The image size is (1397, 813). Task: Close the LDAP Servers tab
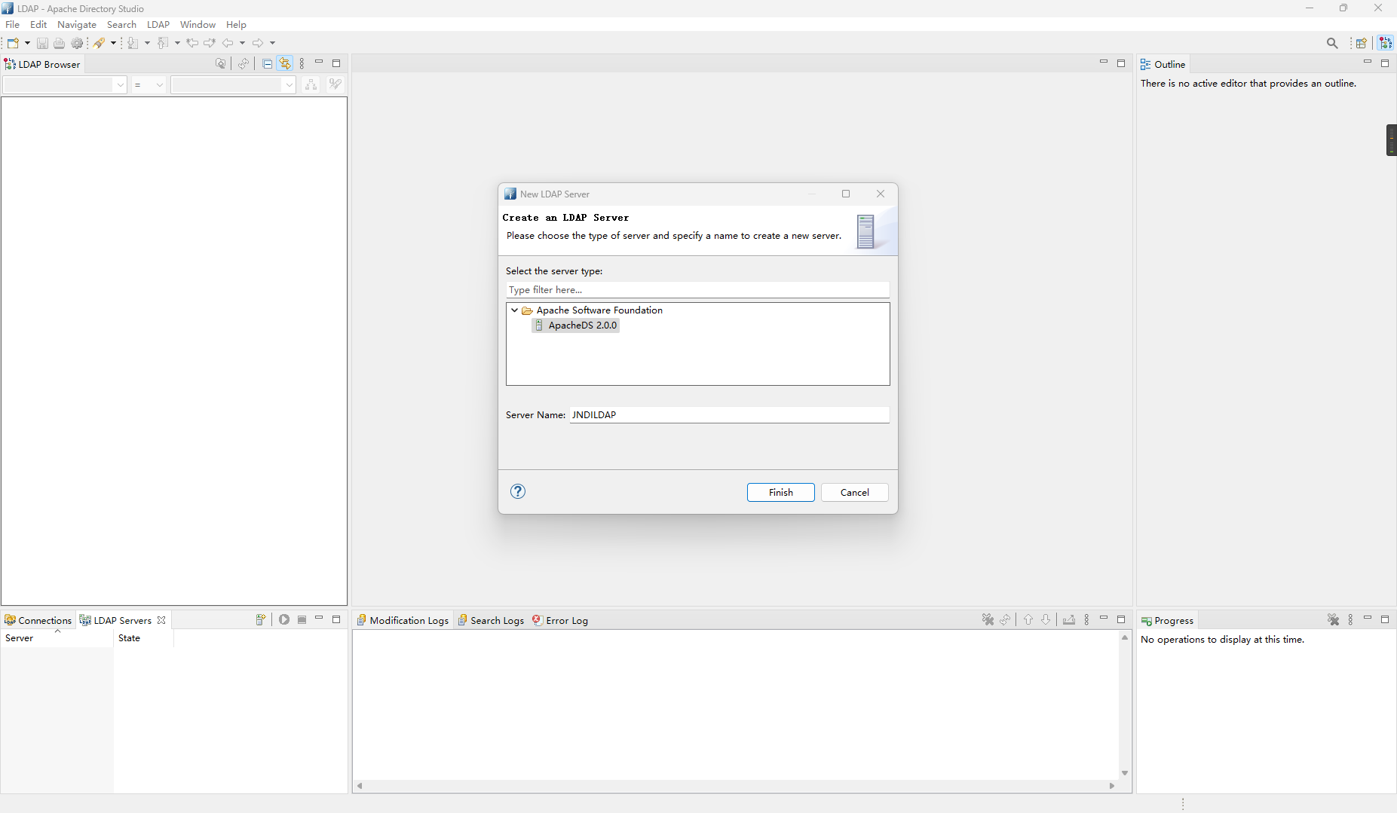coord(161,620)
